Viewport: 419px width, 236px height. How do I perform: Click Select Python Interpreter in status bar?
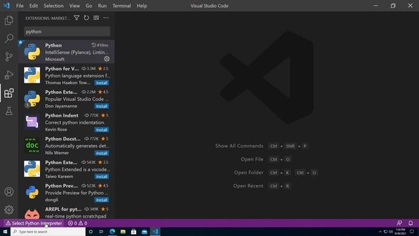pos(34,223)
